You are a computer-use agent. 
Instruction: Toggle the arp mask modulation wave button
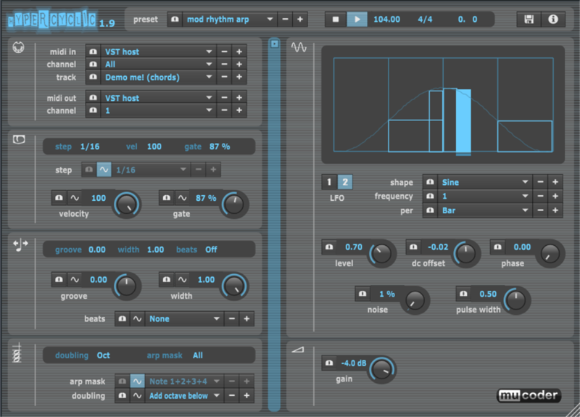(x=136, y=381)
